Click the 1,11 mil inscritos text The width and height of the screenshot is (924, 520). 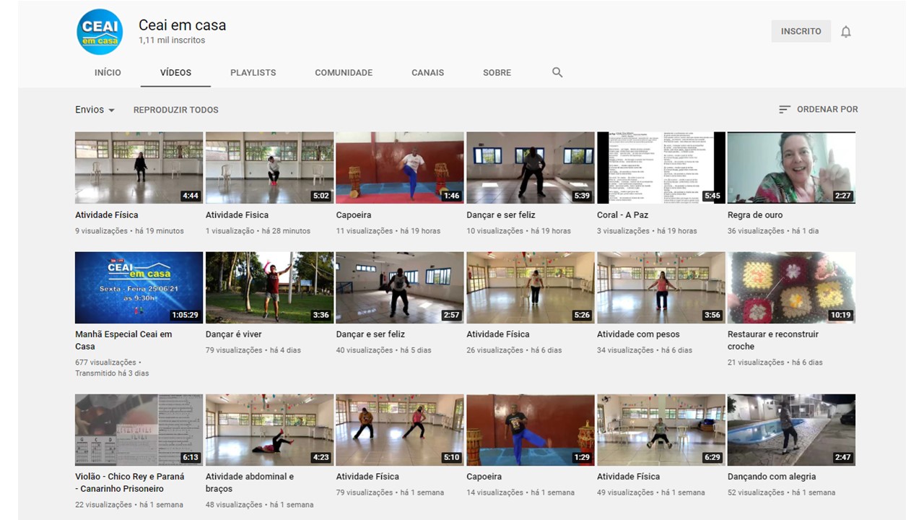point(172,40)
